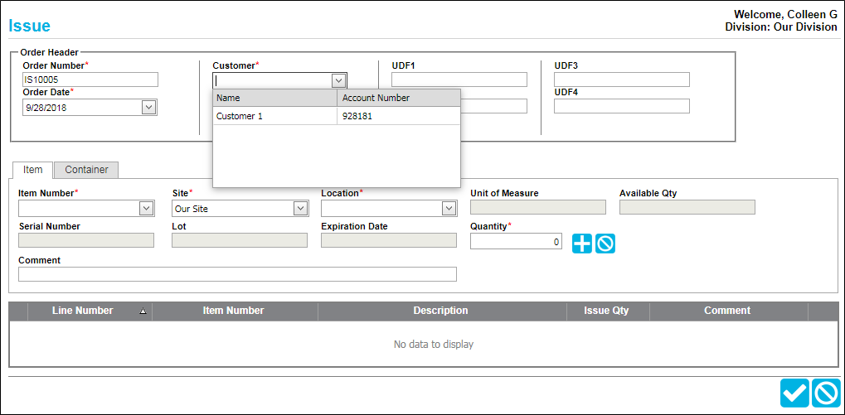
Task: Expand the Order Date picker
Action: click(x=148, y=107)
